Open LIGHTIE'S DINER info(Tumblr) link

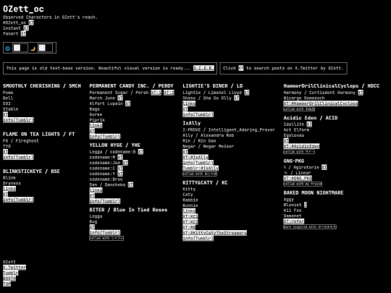[198, 114]
